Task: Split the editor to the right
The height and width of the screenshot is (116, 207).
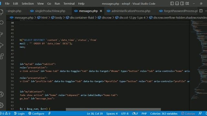Action: (x=201, y=11)
